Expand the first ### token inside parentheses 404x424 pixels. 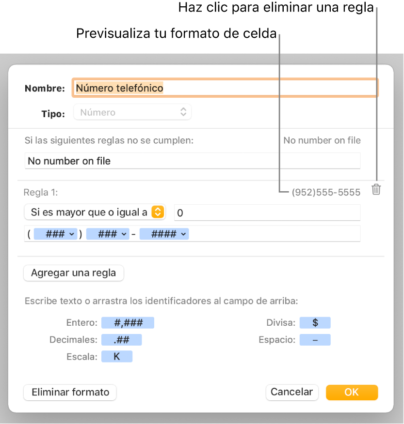tap(58, 234)
